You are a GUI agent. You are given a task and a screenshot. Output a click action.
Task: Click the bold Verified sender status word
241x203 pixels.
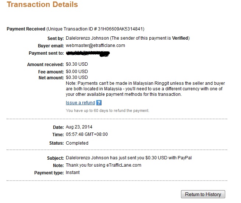[180, 38]
